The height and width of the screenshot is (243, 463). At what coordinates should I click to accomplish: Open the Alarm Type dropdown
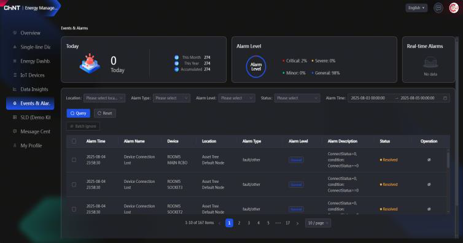171,98
